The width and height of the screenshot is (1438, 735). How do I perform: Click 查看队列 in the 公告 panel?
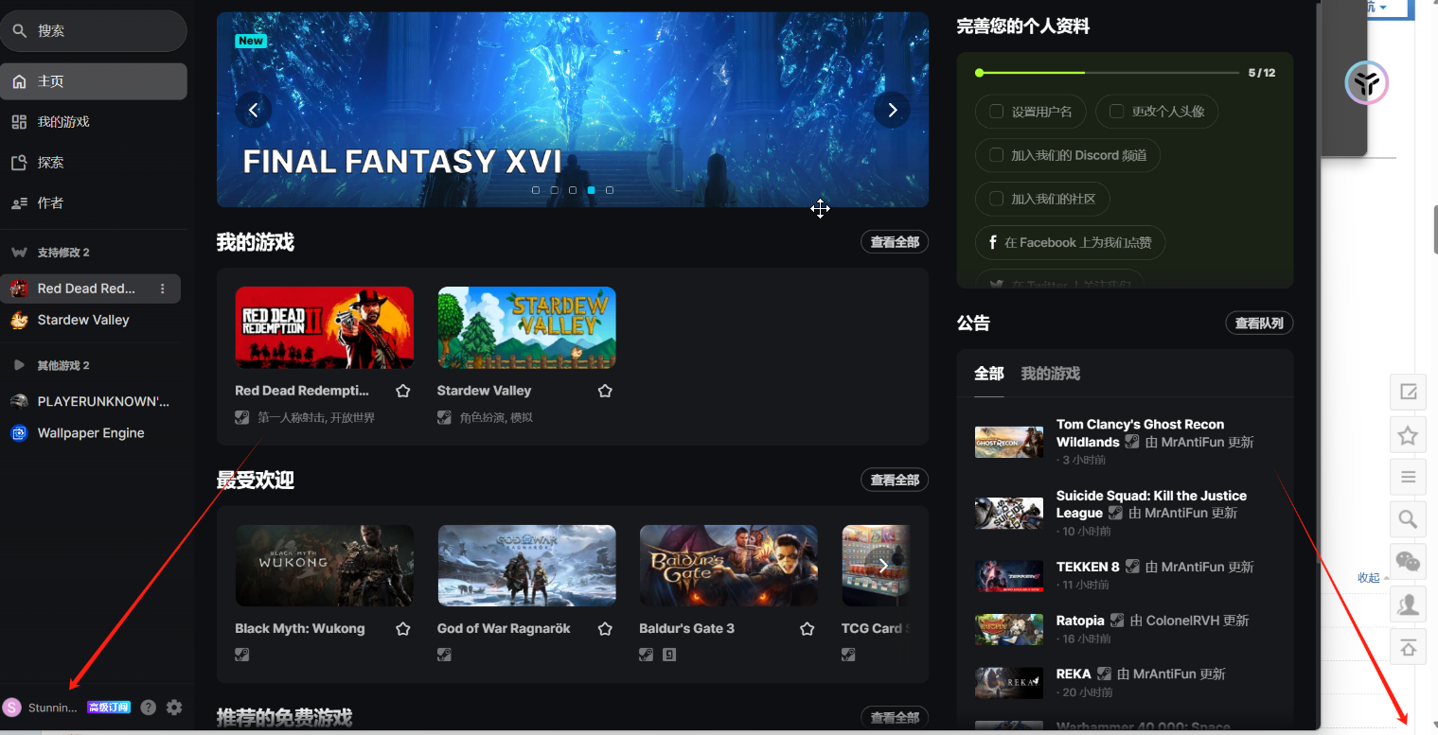point(1259,323)
